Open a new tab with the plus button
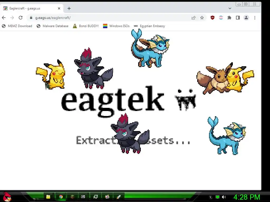 click(x=69, y=8)
